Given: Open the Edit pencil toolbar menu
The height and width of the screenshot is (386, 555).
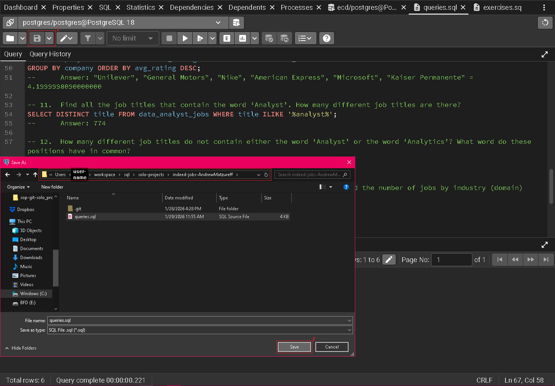Looking at the screenshot, I should tap(67, 38).
